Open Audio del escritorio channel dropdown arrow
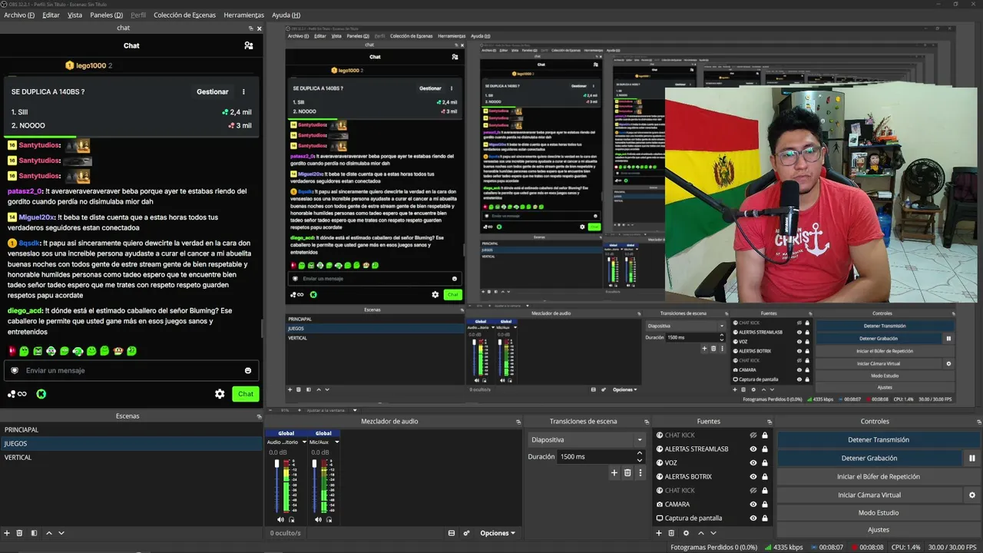Screen dimensions: 983x553 [303, 442]
